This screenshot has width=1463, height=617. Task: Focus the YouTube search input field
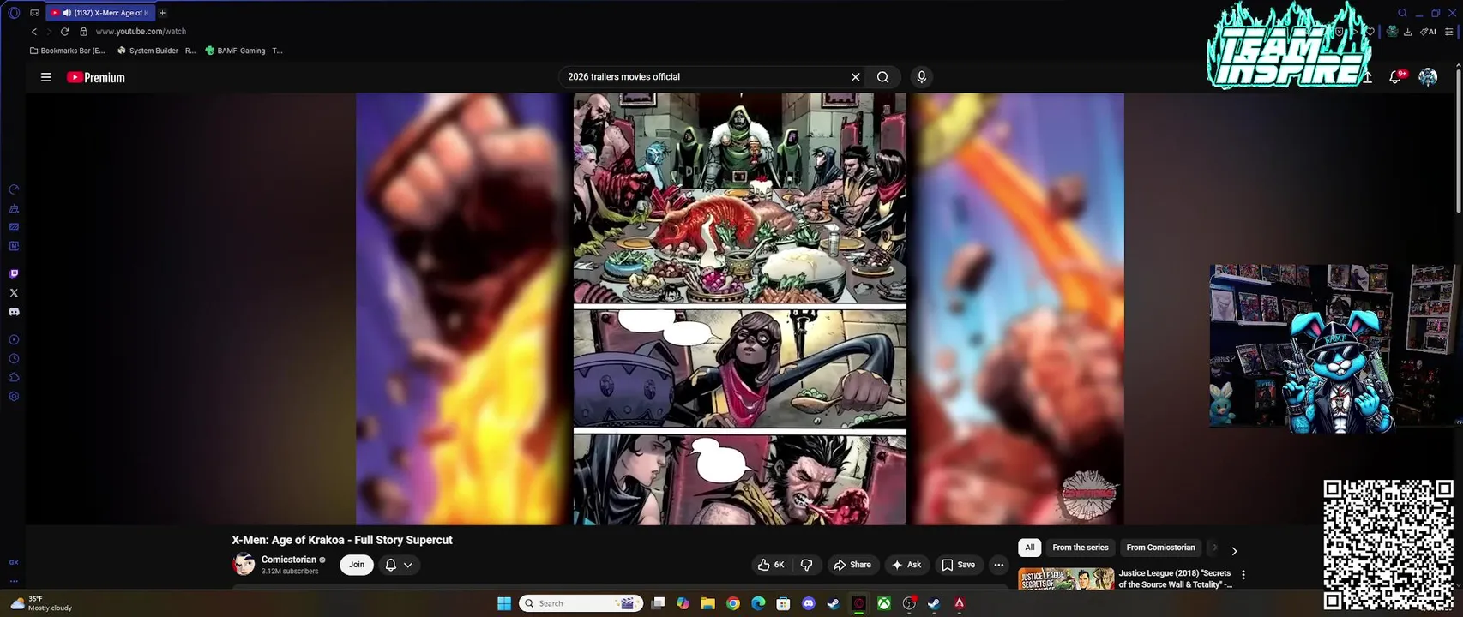coord(703,77)
